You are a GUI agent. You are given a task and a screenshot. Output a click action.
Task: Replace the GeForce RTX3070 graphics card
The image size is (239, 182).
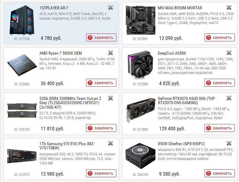219,128
